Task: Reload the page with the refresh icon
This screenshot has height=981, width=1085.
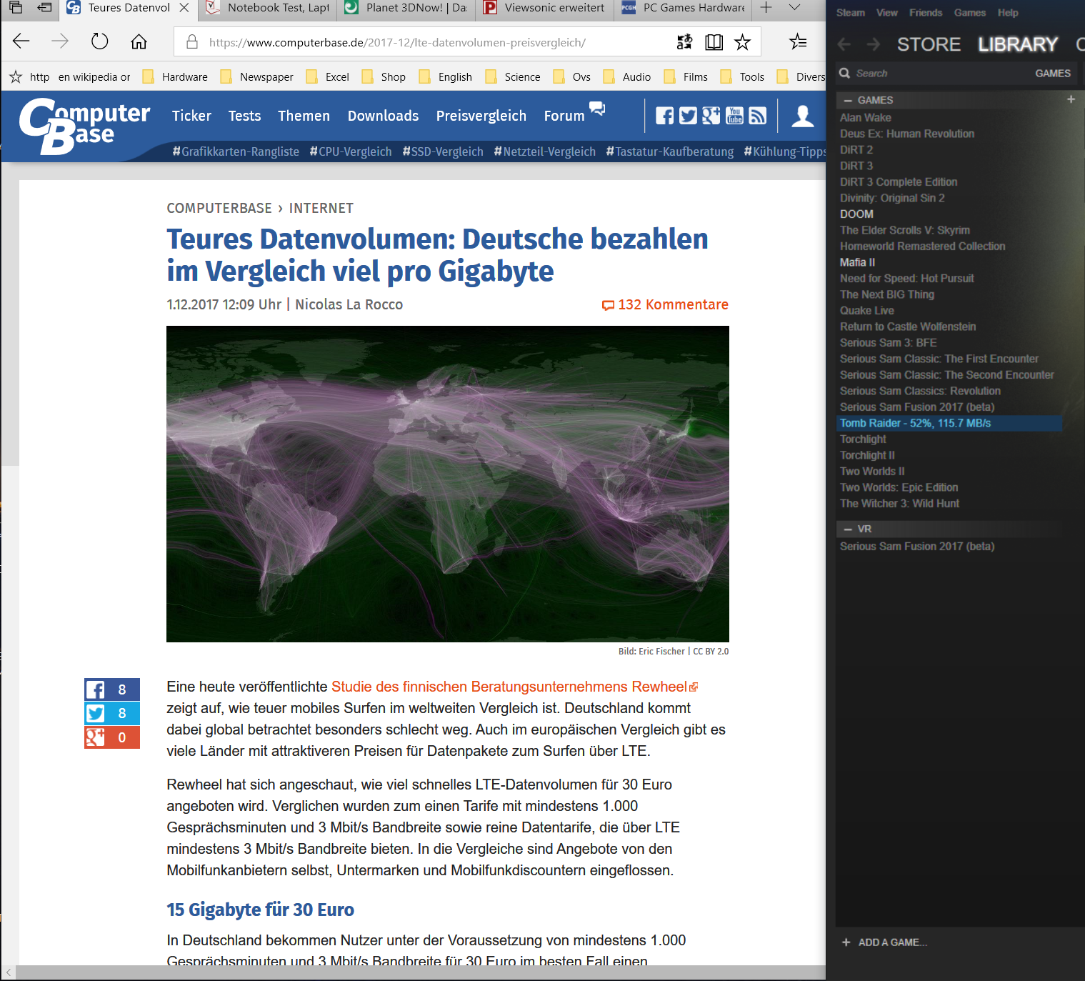Action: 100,41
